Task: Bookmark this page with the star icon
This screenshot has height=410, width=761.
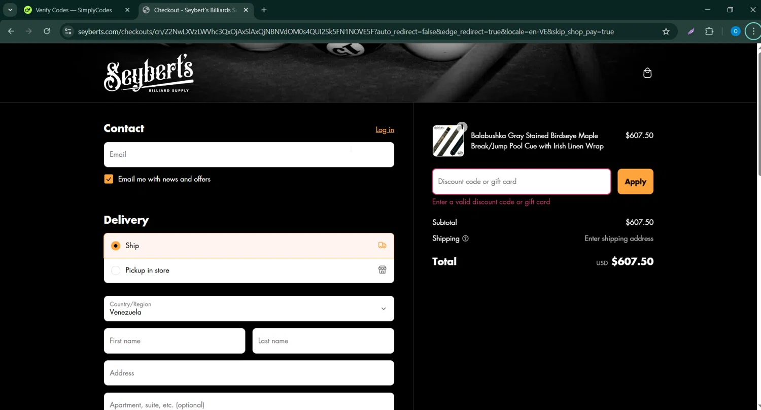Action: [x=666, y=31]
